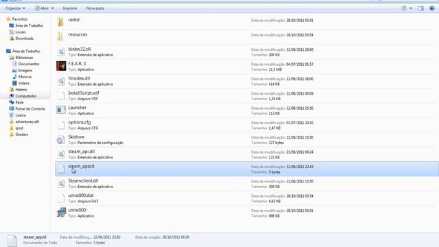Open the Heleno user folder
Viewport: 439px width, 247px height.
(x=19, y=90)
